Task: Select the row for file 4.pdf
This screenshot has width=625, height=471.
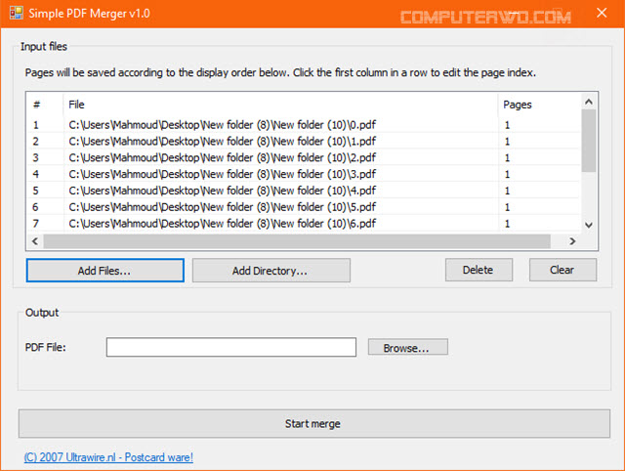Action: click(303, 191)
